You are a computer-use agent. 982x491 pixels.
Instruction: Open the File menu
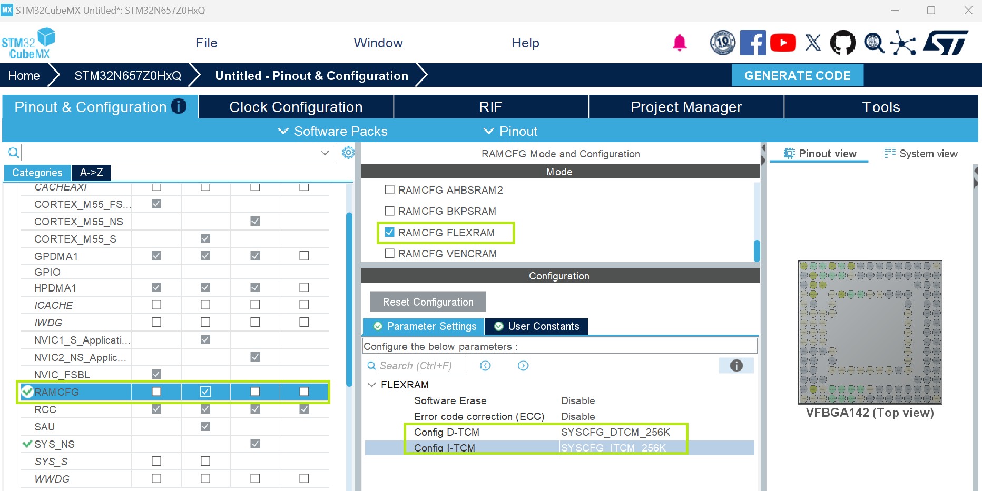[207, 43]
